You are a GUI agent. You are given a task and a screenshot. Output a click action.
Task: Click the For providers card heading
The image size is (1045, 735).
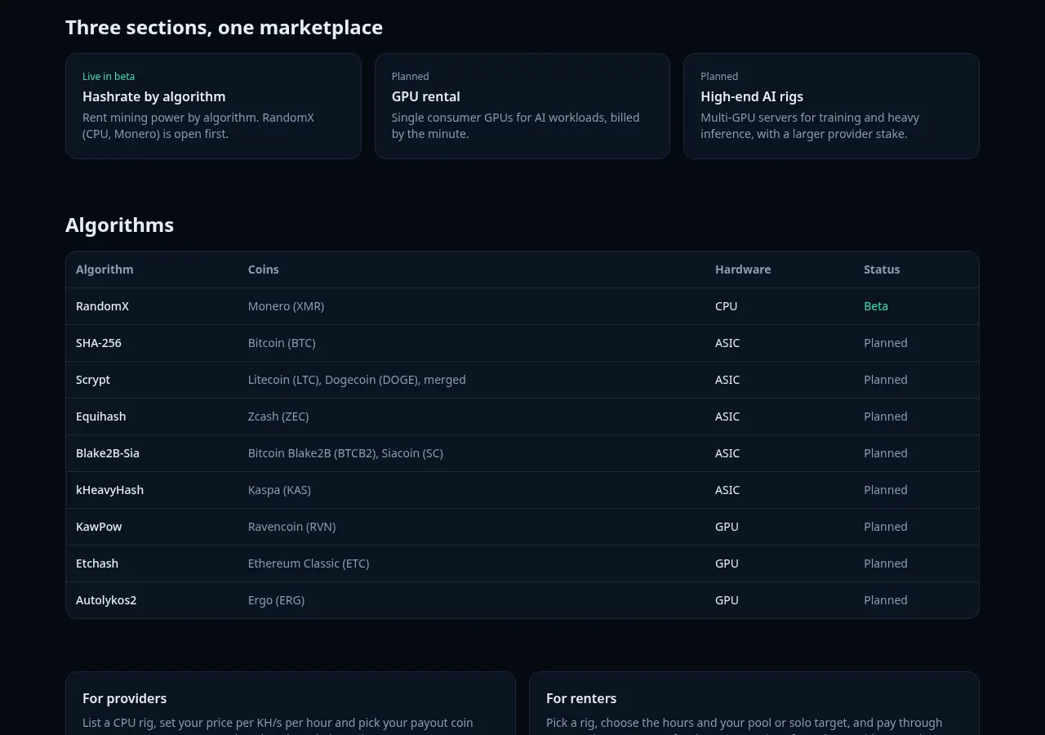(x=124, y=698)
